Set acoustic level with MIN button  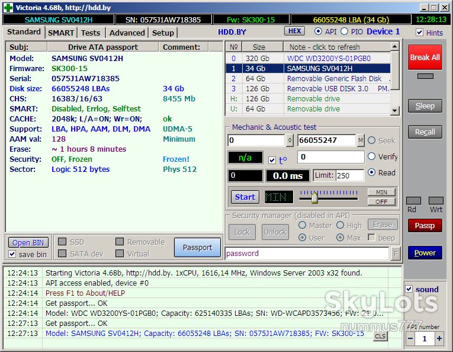pyautogui.click(x=381, y=192)
